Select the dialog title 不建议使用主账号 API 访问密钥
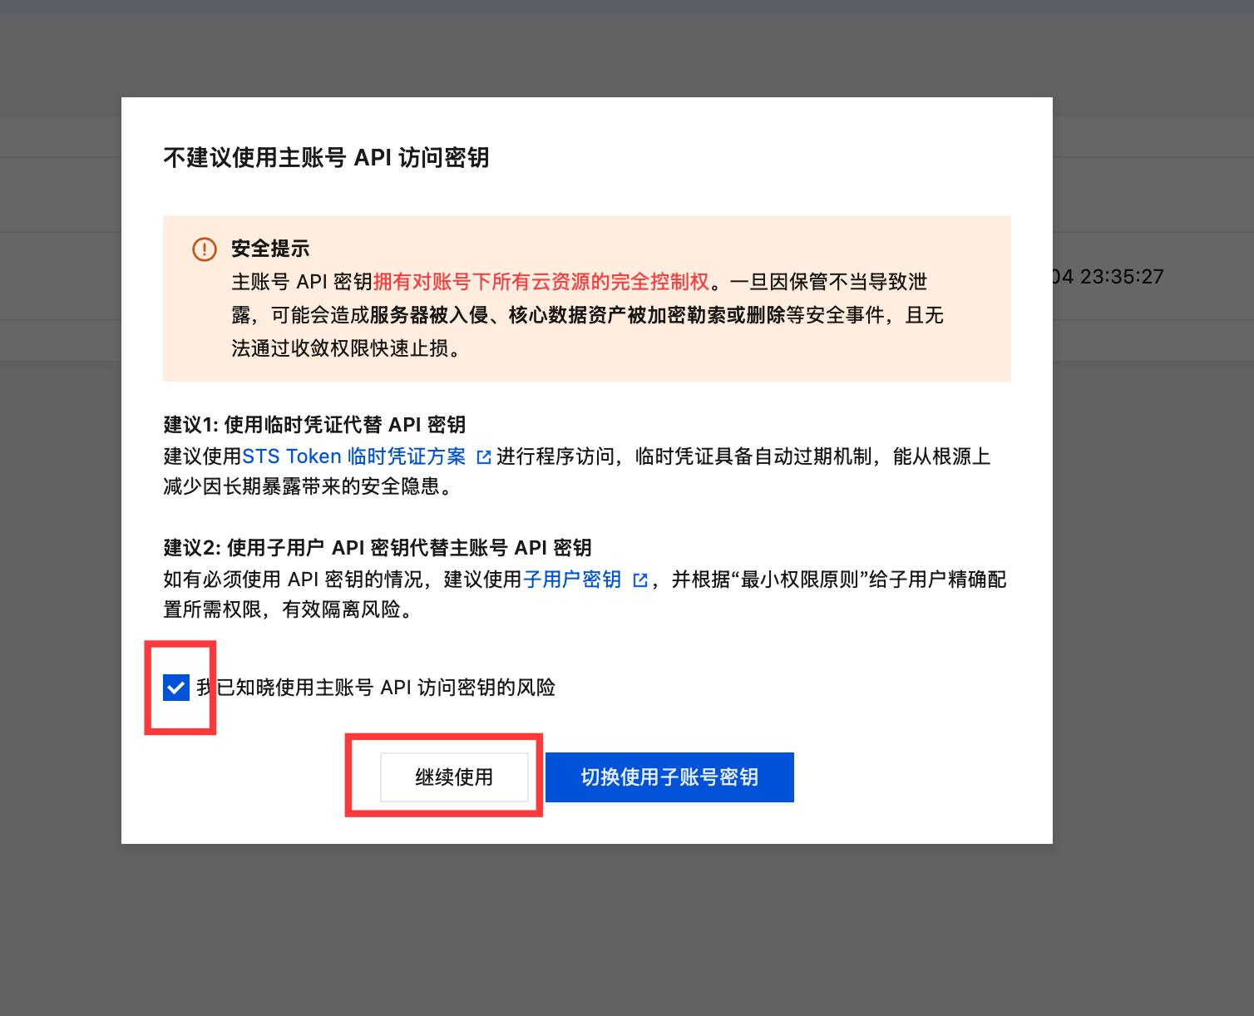 [x=327, y=158]
